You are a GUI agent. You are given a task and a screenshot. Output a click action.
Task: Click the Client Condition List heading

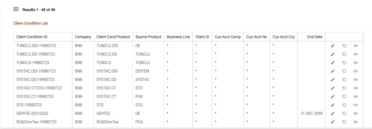[31, 23]
